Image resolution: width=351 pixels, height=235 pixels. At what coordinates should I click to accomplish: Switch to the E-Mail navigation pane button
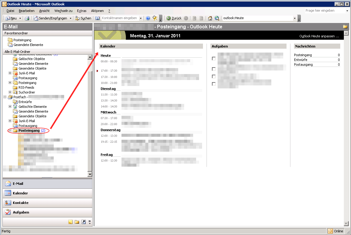[47, 184]
